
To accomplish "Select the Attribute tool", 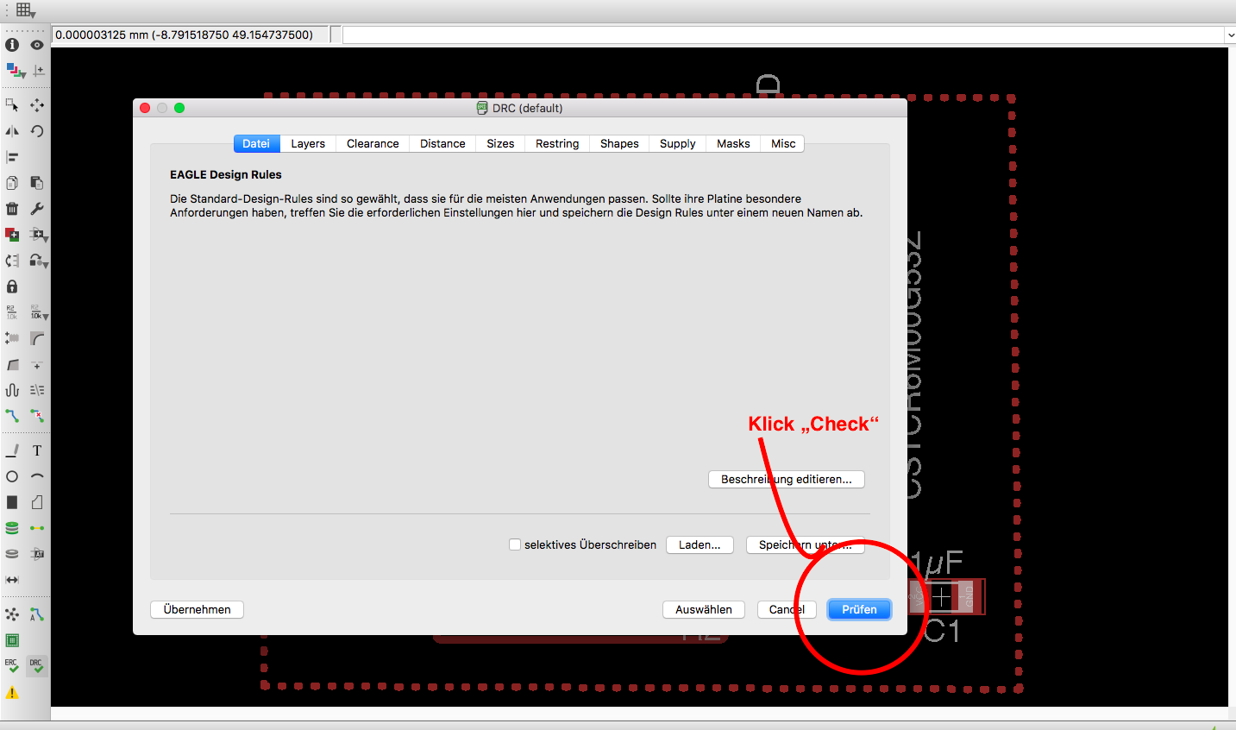I will point(37,554).
